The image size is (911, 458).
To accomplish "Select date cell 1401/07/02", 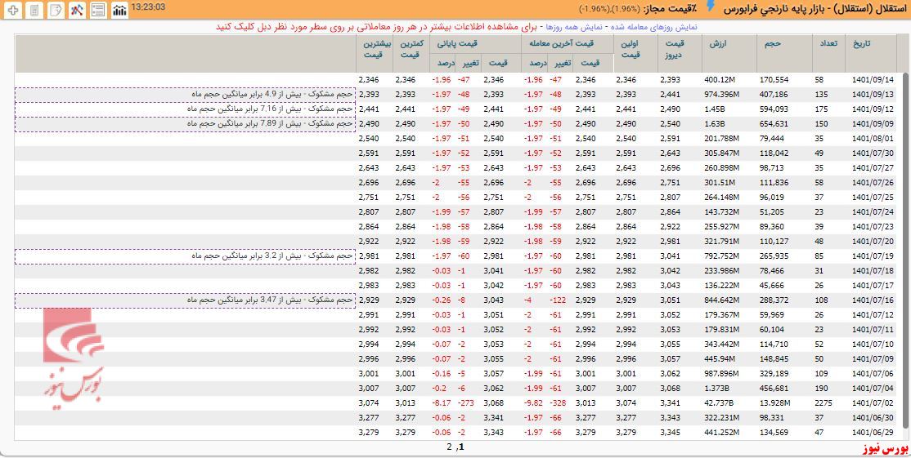I will click(873, 403).
